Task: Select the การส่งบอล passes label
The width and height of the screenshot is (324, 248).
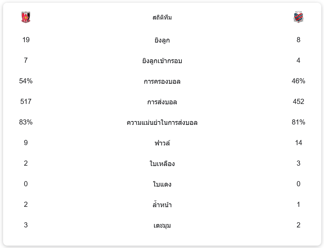Action: pos(162,102)
